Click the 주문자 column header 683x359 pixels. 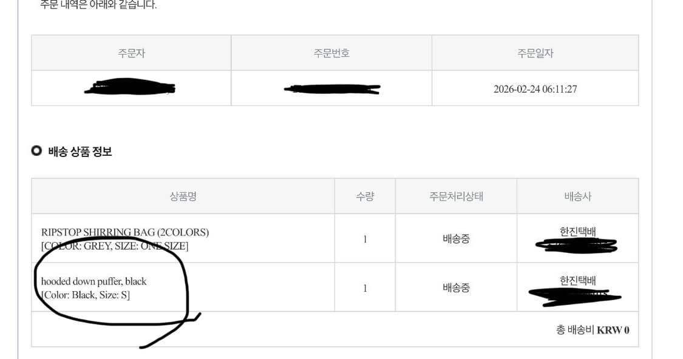click(131, 53)
